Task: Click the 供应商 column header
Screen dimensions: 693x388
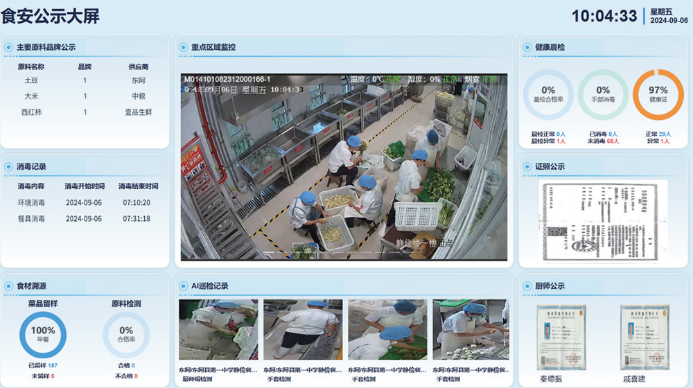Action: pyautogui.click(x=139, y=67)
